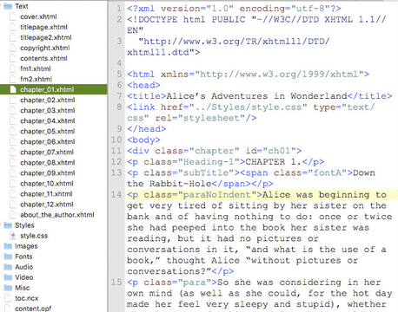The image size is (398, 312).
Task: Select fm1.xhtml file
Action: pos(36,68)
